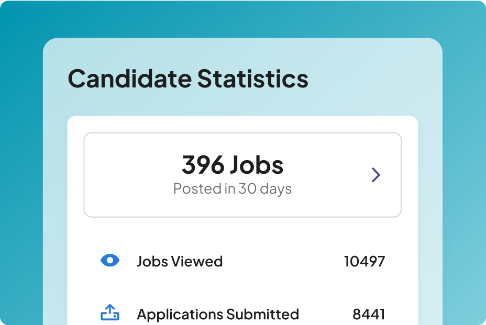Click the 8441 applications count
Viewport: 486px width, 325px height.
pyautogui.click(x=369, y=314)
